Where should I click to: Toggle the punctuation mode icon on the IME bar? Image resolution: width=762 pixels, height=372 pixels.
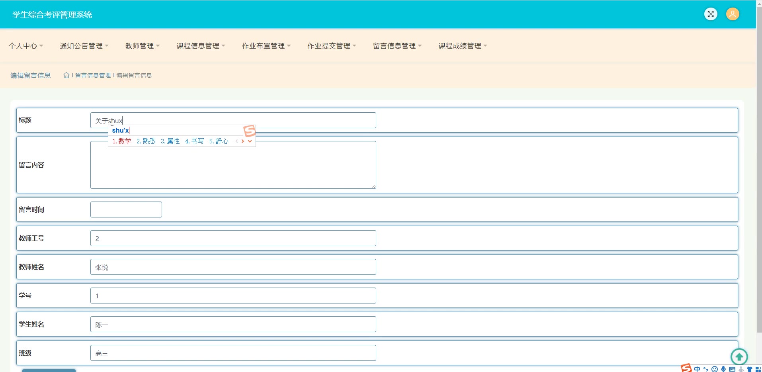(x=706, y=369)
